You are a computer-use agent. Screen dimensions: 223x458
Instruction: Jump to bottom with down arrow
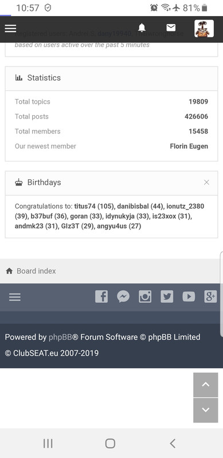point(206,410)
